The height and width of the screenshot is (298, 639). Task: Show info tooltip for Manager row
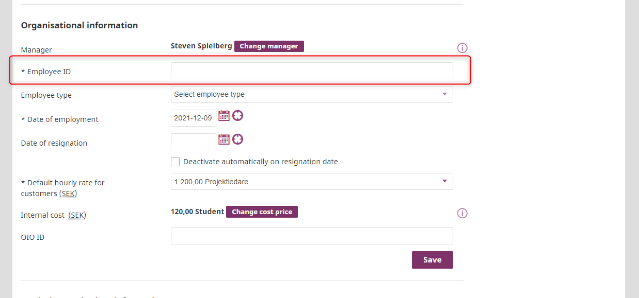click(462, 48)
